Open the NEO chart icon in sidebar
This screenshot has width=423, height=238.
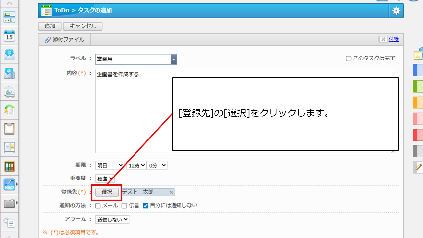coord(9,185)
